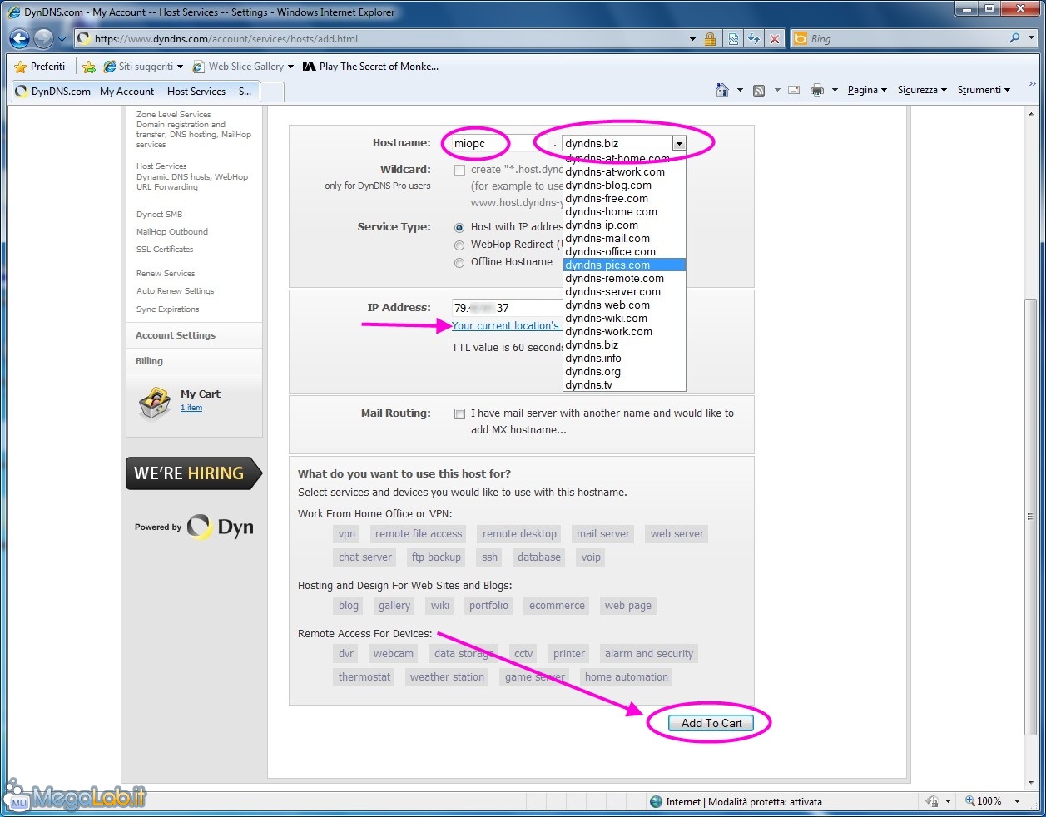Open the Sicurezza menu
This screenshot has width=1046, height=817.
(x=922, y=90)
